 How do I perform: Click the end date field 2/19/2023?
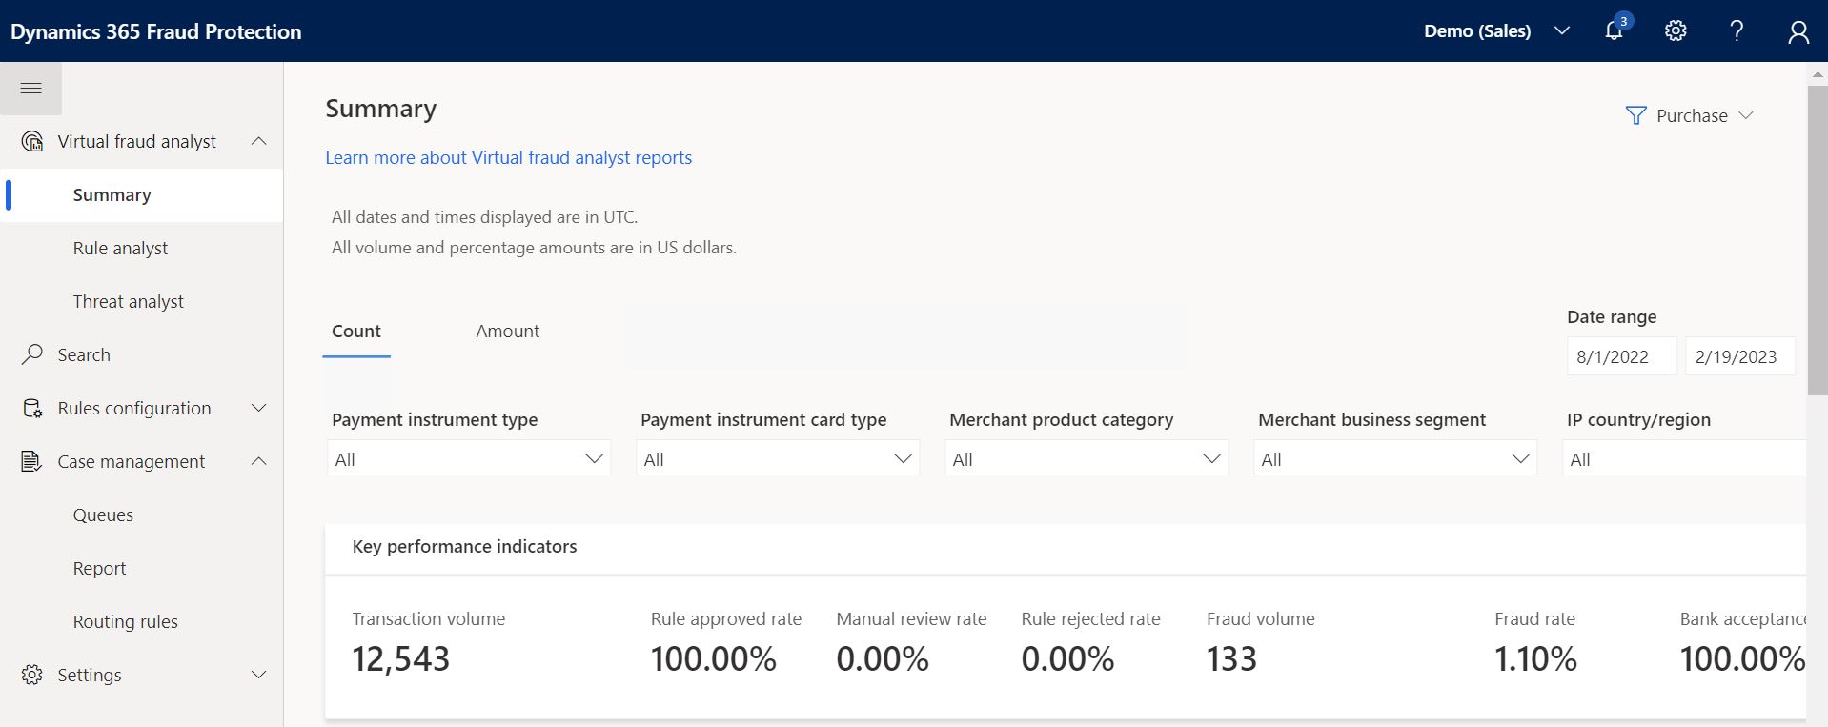[x=1740, y=356]
